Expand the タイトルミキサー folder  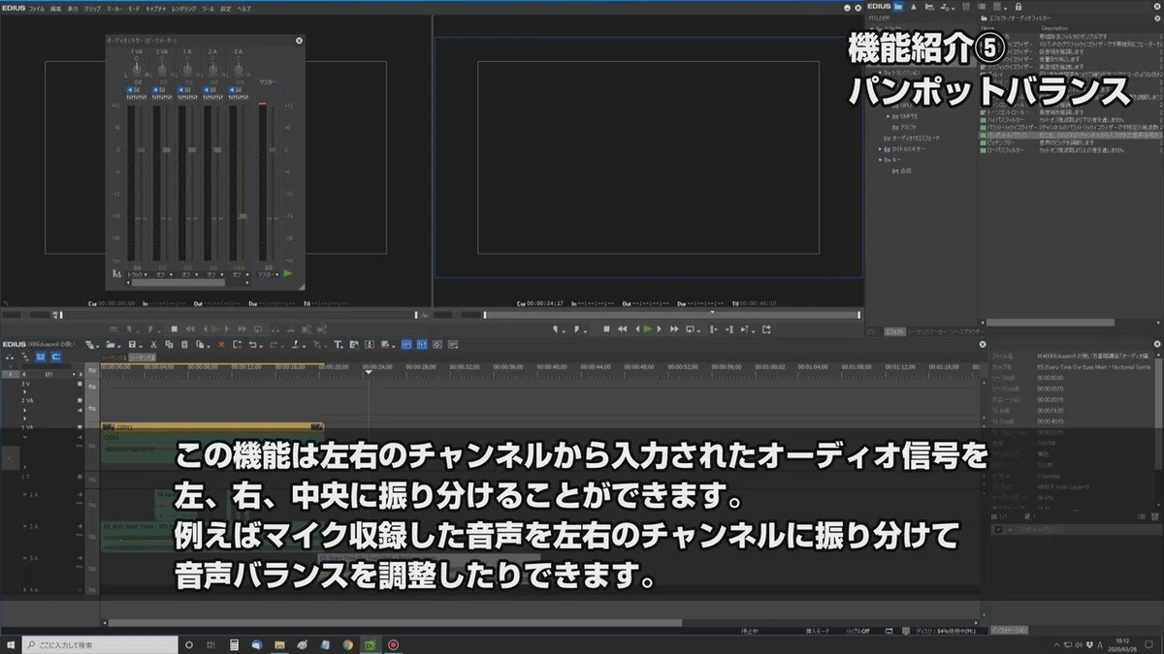[880, 149]
